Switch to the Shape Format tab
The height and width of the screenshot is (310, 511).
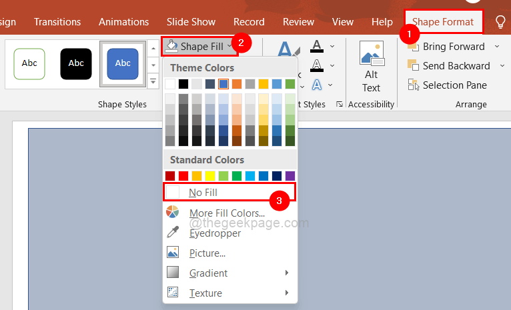click(443, 22)
